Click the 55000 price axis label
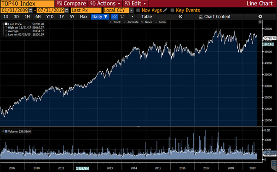This screenshot has height=172, width=277. pos(268,29)
